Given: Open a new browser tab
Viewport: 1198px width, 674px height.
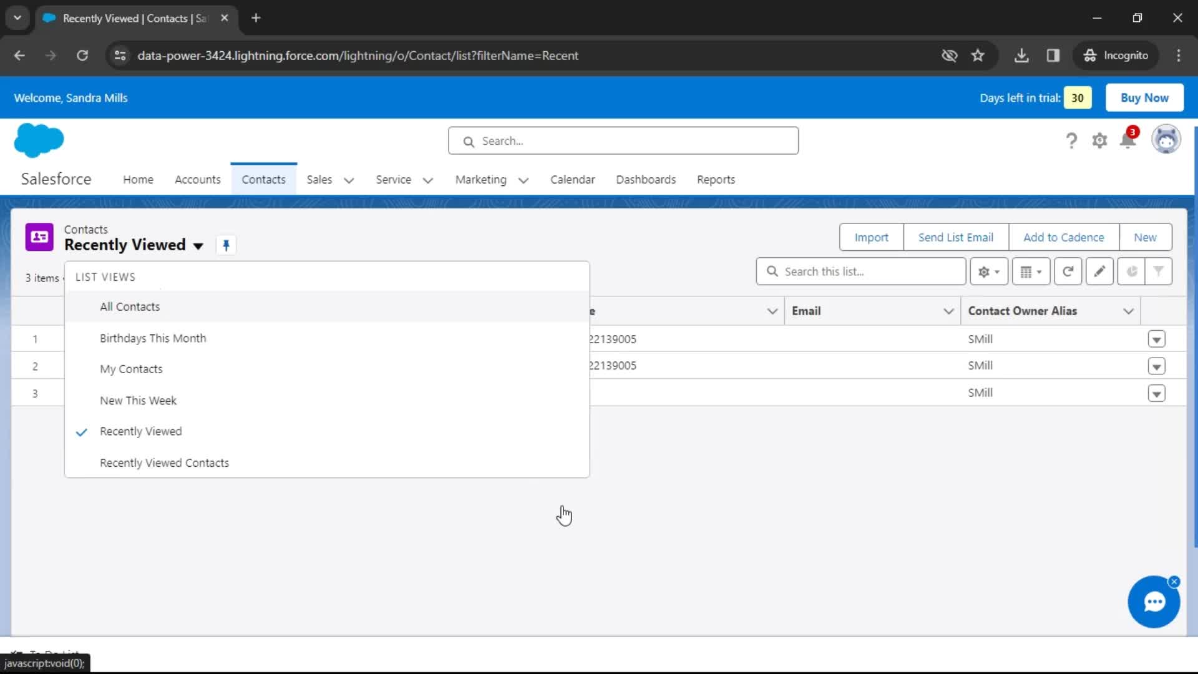Looking at the screenshot, I should point(256,18).
